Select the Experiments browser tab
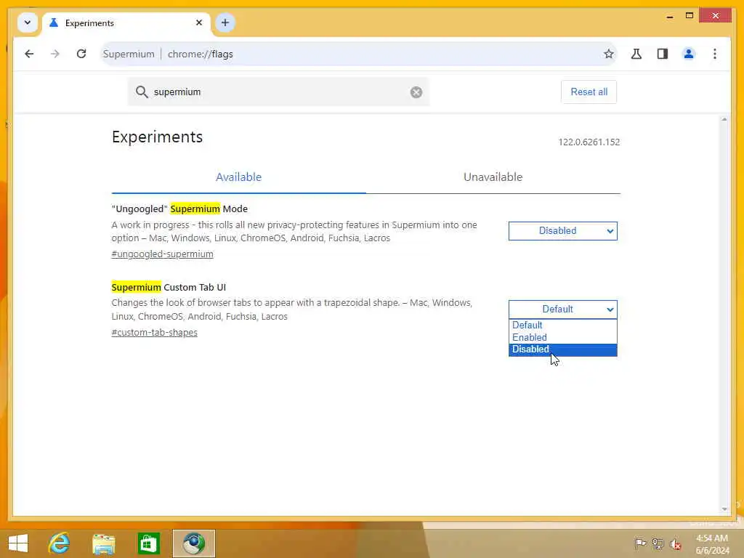 click(x=126, y=23)
